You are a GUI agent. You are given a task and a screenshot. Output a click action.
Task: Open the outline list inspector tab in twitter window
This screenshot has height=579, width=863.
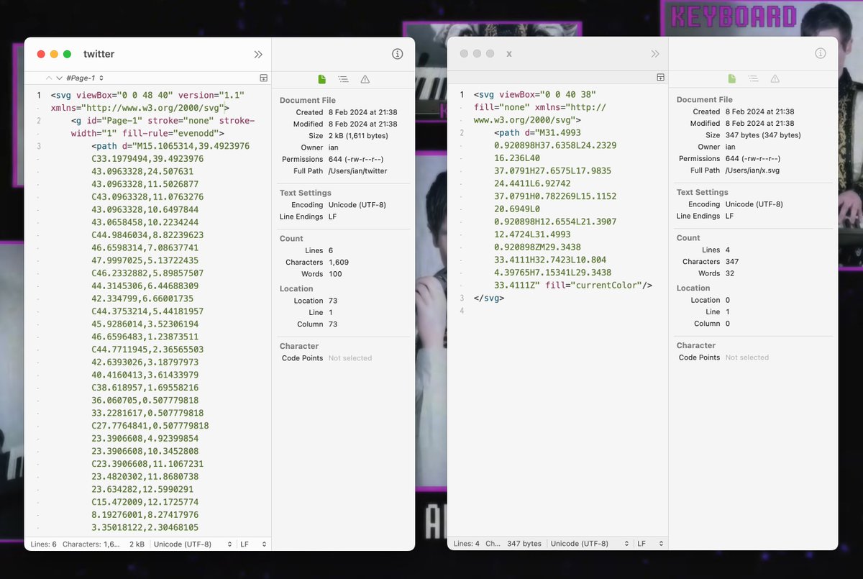(344, 79)
